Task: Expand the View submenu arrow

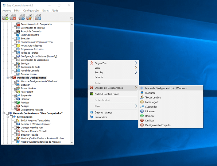Action: pos(136,68)
